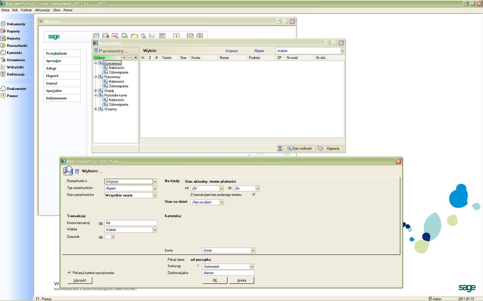Open the Stan rozrachunków dropdown
The image size is (483, 301).
click(155, 195)
